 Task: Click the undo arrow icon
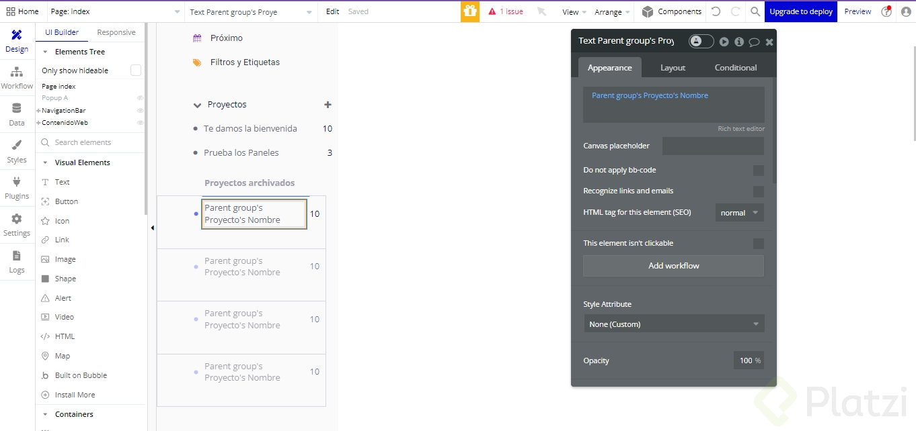coord(716,11)
